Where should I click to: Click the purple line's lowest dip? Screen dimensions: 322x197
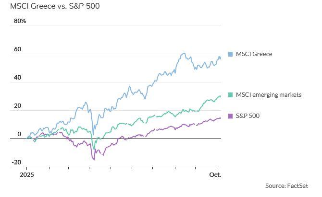(94, 159)
